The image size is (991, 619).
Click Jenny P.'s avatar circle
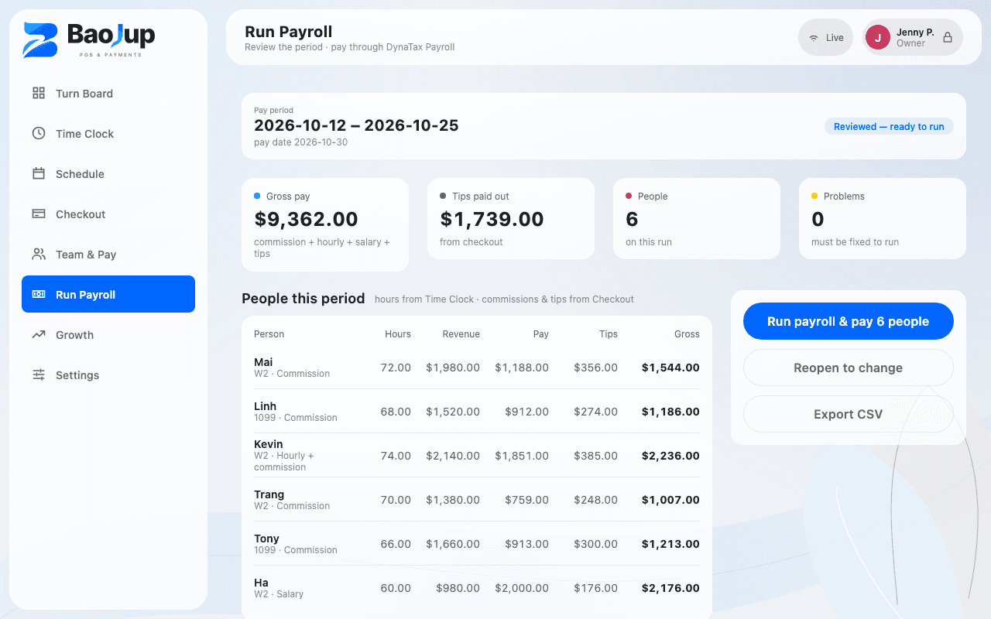click(878, 37)
